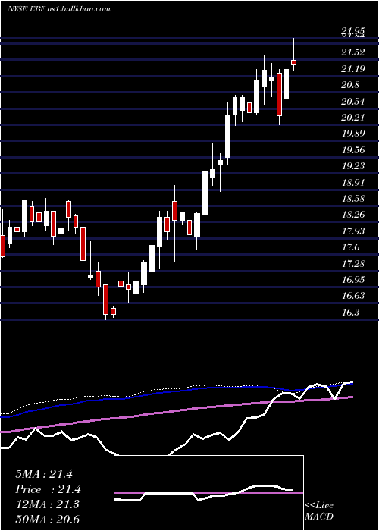The height and width of the screenshot is (531, 379).
Task: Click the 19.23 price axis label
Action: tap(353, 165)
